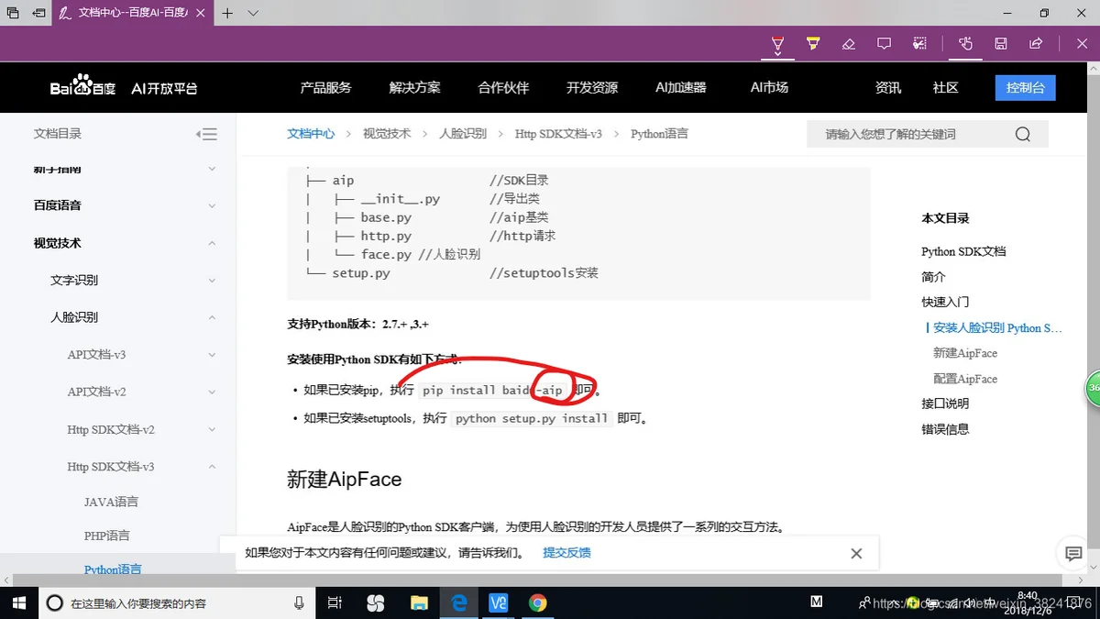Open the 解决方案 menu
This screenshot has width=1100, height=619.
click(414, 87)
